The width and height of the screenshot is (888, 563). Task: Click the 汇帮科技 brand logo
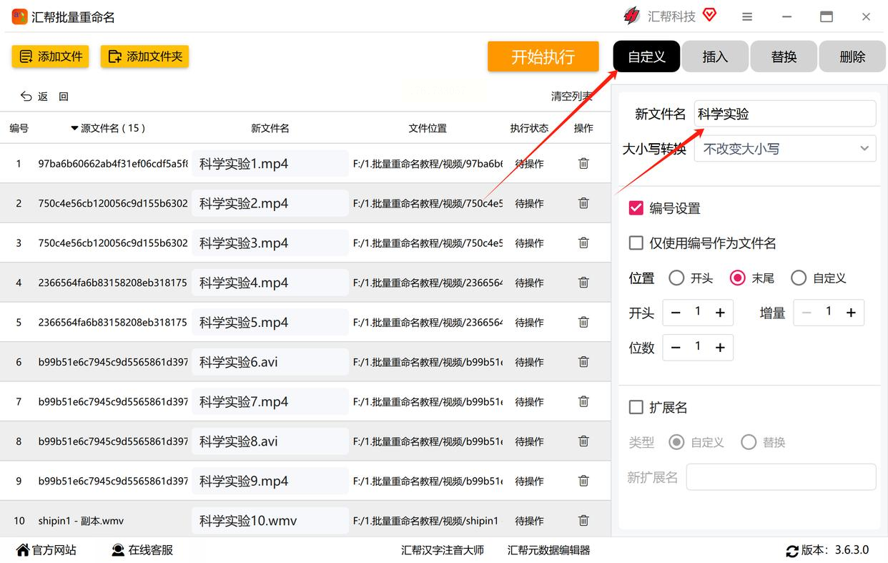coord(632,16)
